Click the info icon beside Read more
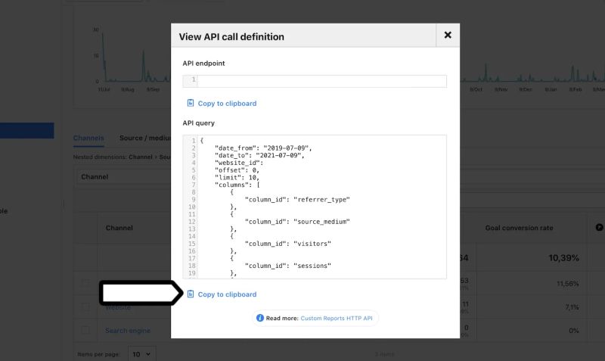 260,318
